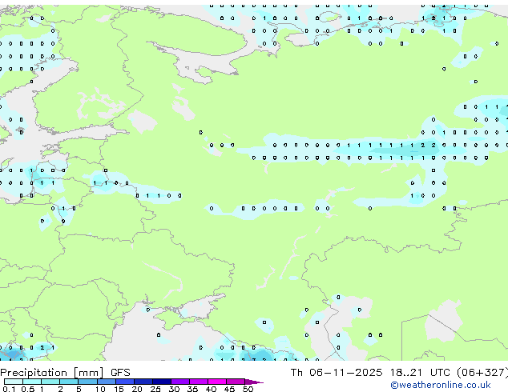Click the 'Precipitation [mm] GFS' title

coord(65,373)
